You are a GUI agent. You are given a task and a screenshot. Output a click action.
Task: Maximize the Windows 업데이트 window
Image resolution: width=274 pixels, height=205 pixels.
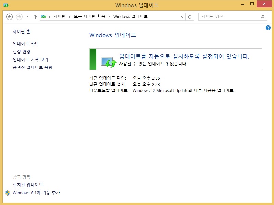pos(252,4)
